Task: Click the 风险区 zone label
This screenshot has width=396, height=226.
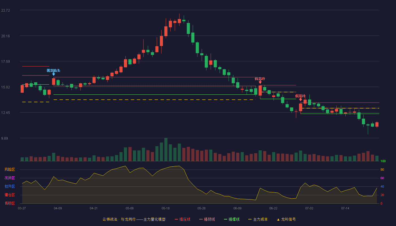Action: [x=10, y=169]
